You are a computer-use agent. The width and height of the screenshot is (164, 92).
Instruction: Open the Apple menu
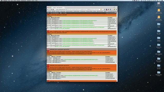click(2, 1)
